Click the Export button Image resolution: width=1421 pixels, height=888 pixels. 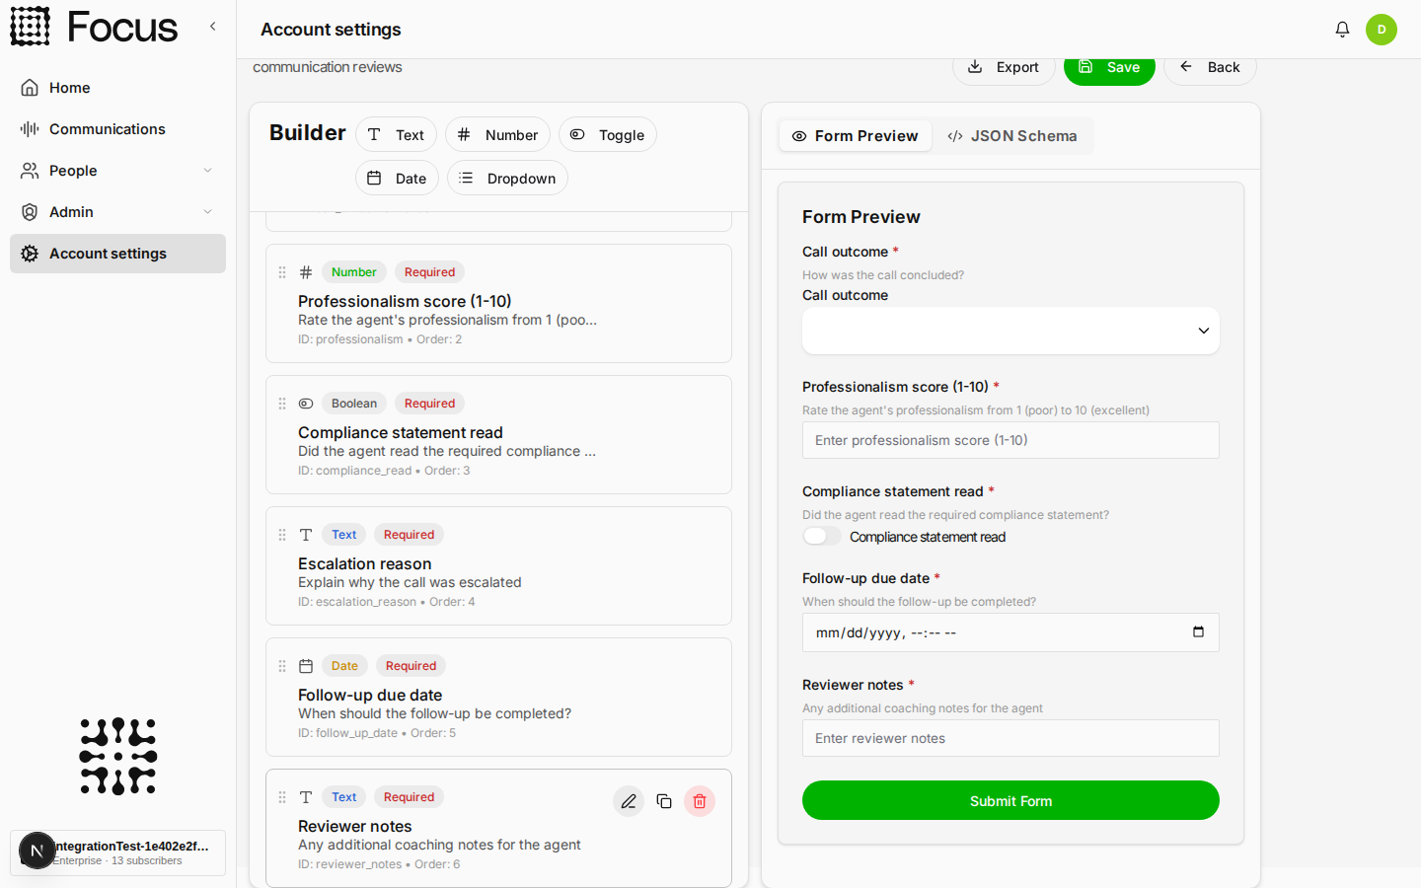click(x=1004, y=67)
